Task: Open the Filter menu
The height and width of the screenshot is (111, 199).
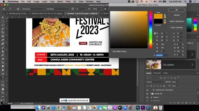Action: coord(68,2)
